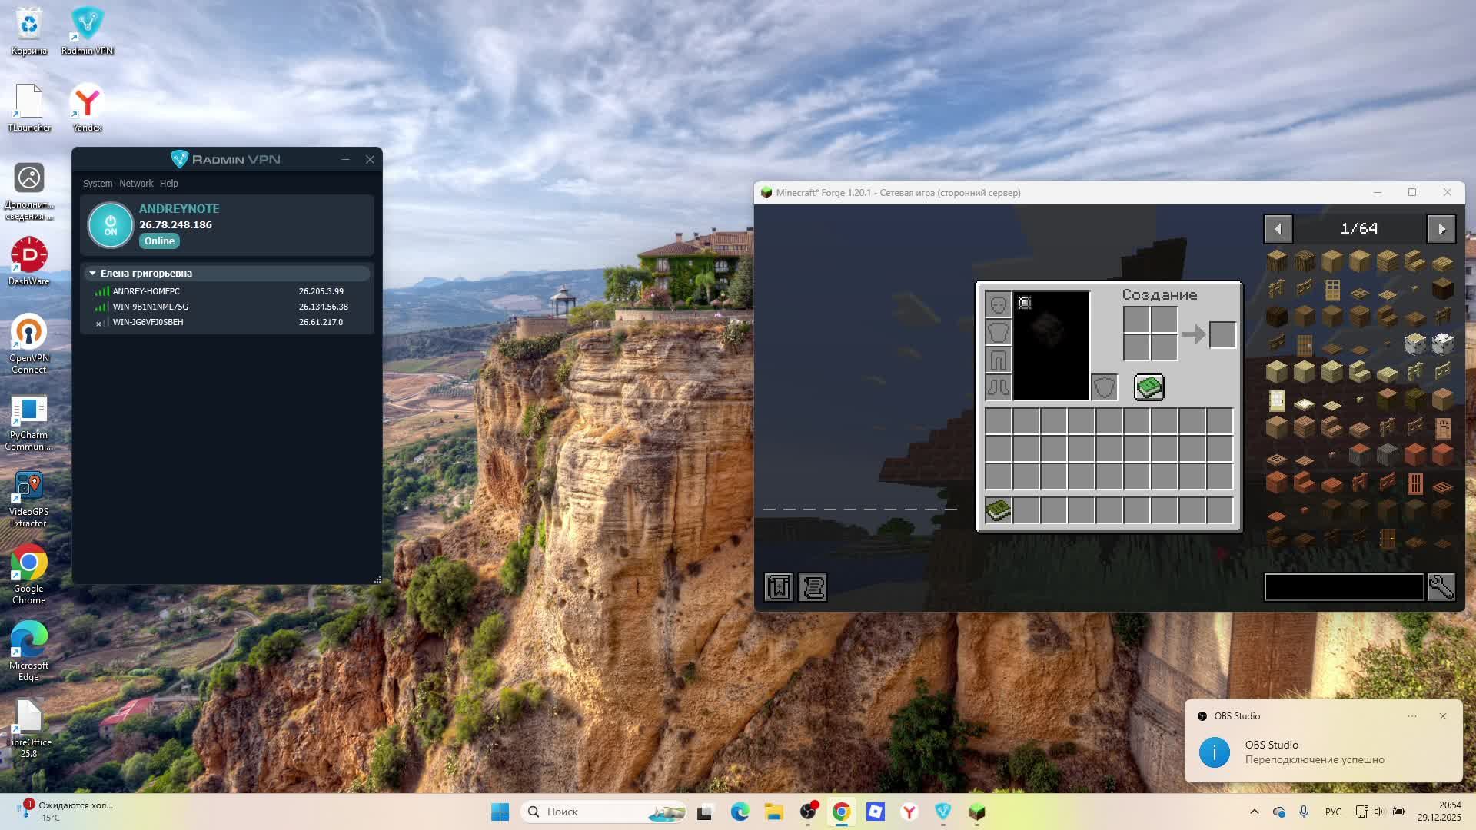Image resolution: width=1476 pixels, height=830 pixels.
Task: Open the Help menu in Radmin VPN
Action: [168, 184]
